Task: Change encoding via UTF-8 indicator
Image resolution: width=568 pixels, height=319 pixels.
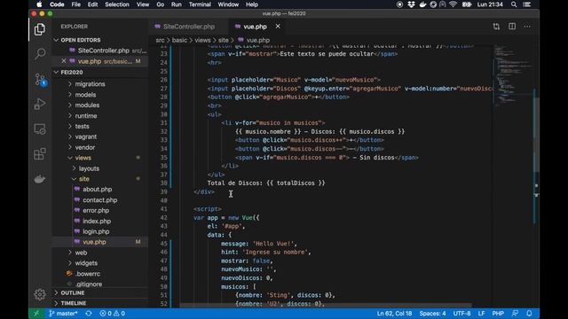Action: point(461,313)
